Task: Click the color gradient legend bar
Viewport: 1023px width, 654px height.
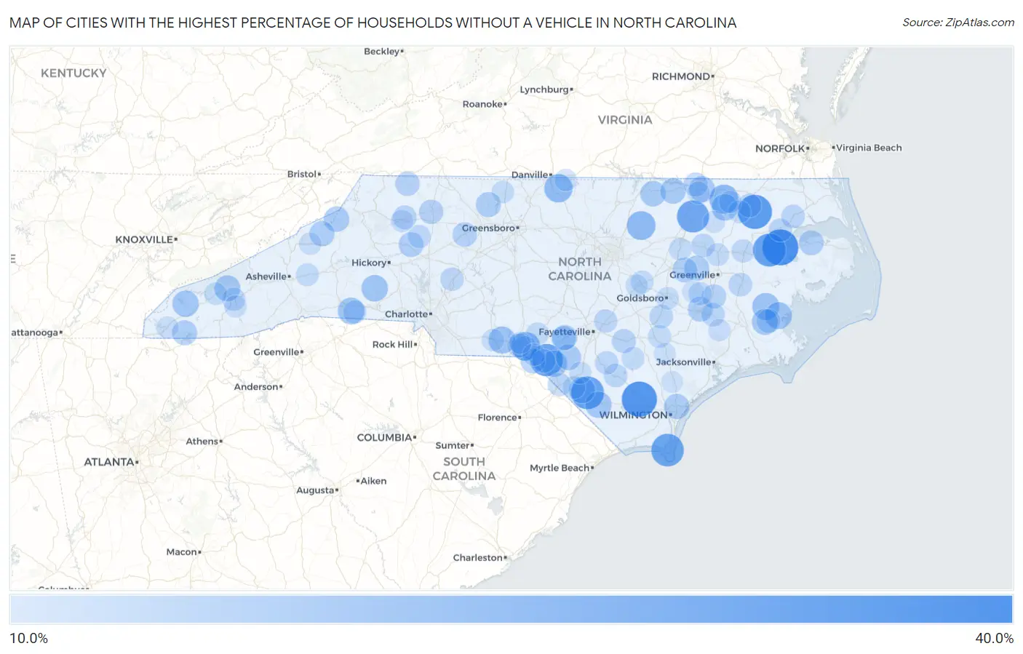Action: 511,610
